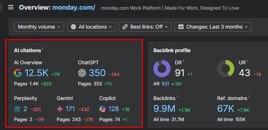Click Ref. domains All time 155K text

tap(231, 120)
